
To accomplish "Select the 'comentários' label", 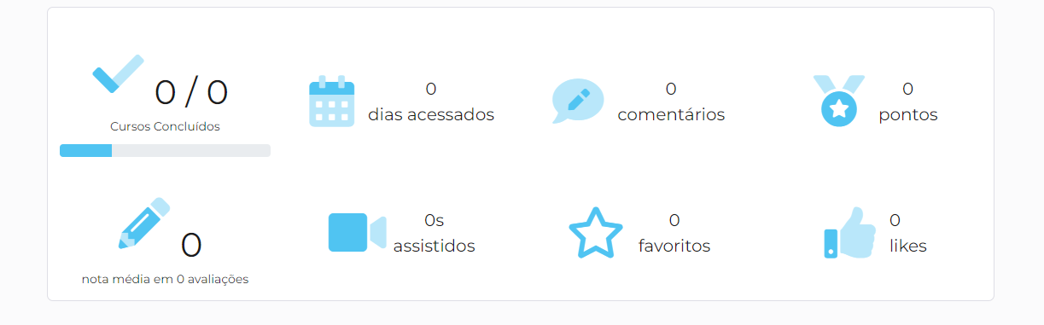I will (x=671, y=114).
